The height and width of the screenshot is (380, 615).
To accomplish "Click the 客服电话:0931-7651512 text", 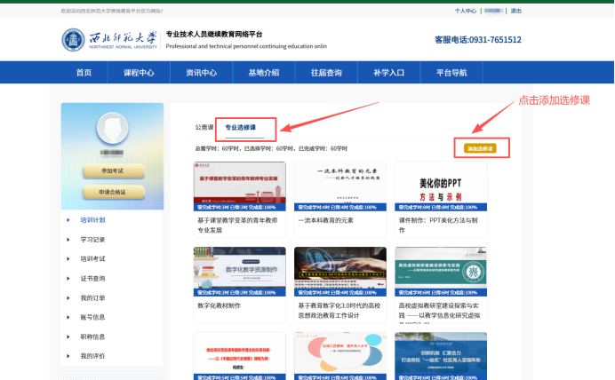I will (x=478, y=40).
